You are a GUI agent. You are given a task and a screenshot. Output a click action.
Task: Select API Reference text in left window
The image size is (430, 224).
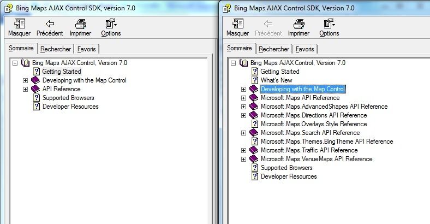pos(62,89)
